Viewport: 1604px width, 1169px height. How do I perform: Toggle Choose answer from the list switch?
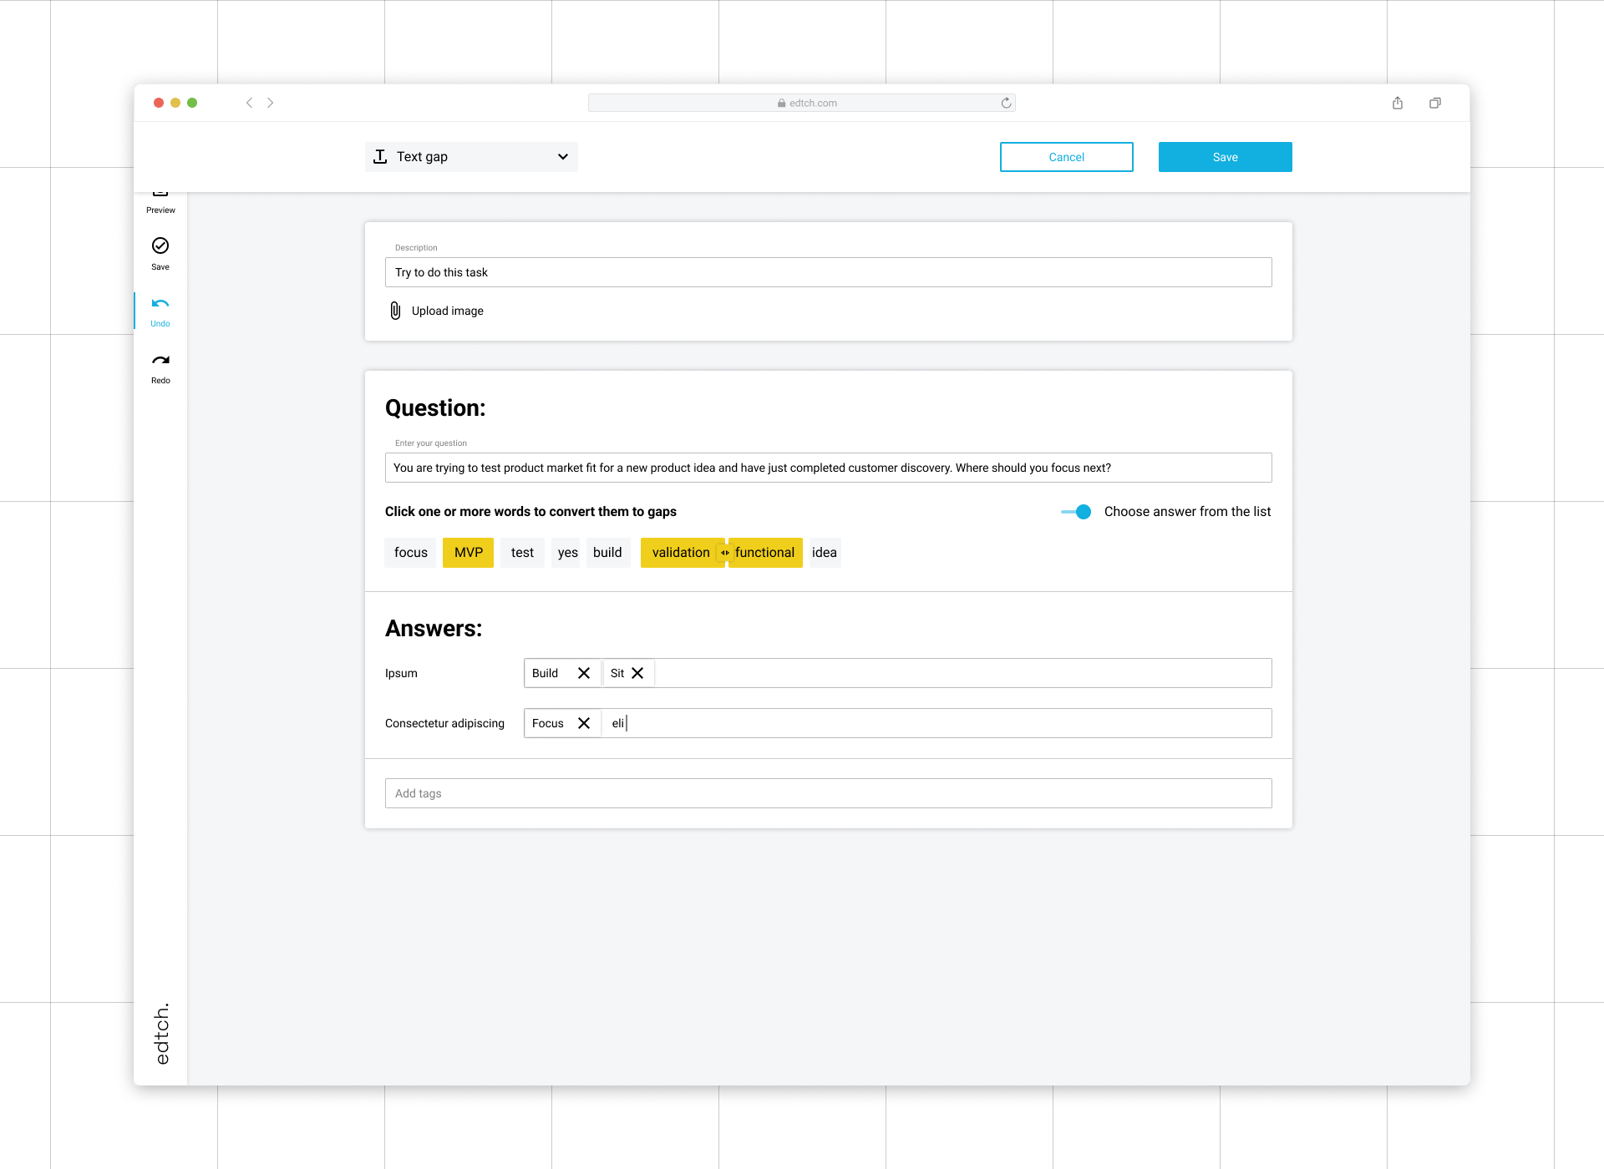[x=1076, y=512]
